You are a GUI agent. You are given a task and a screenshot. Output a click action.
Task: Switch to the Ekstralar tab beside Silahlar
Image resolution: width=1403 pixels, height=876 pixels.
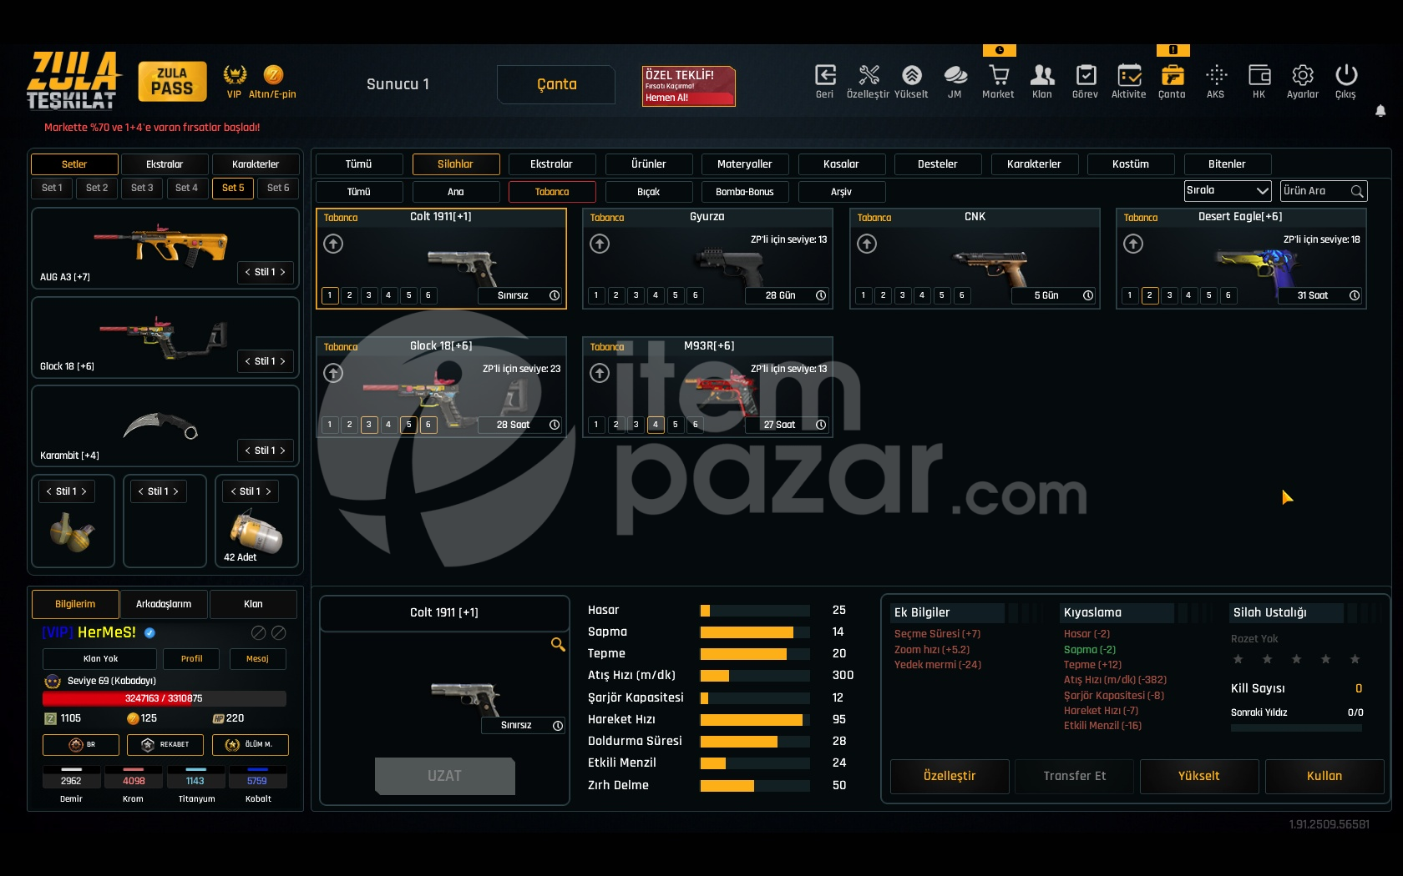click(x=552, y=164)
